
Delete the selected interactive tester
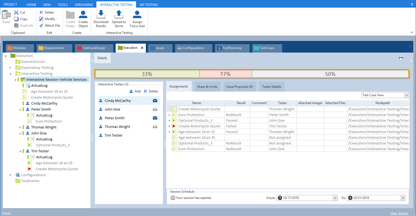(x=151, y=91)
